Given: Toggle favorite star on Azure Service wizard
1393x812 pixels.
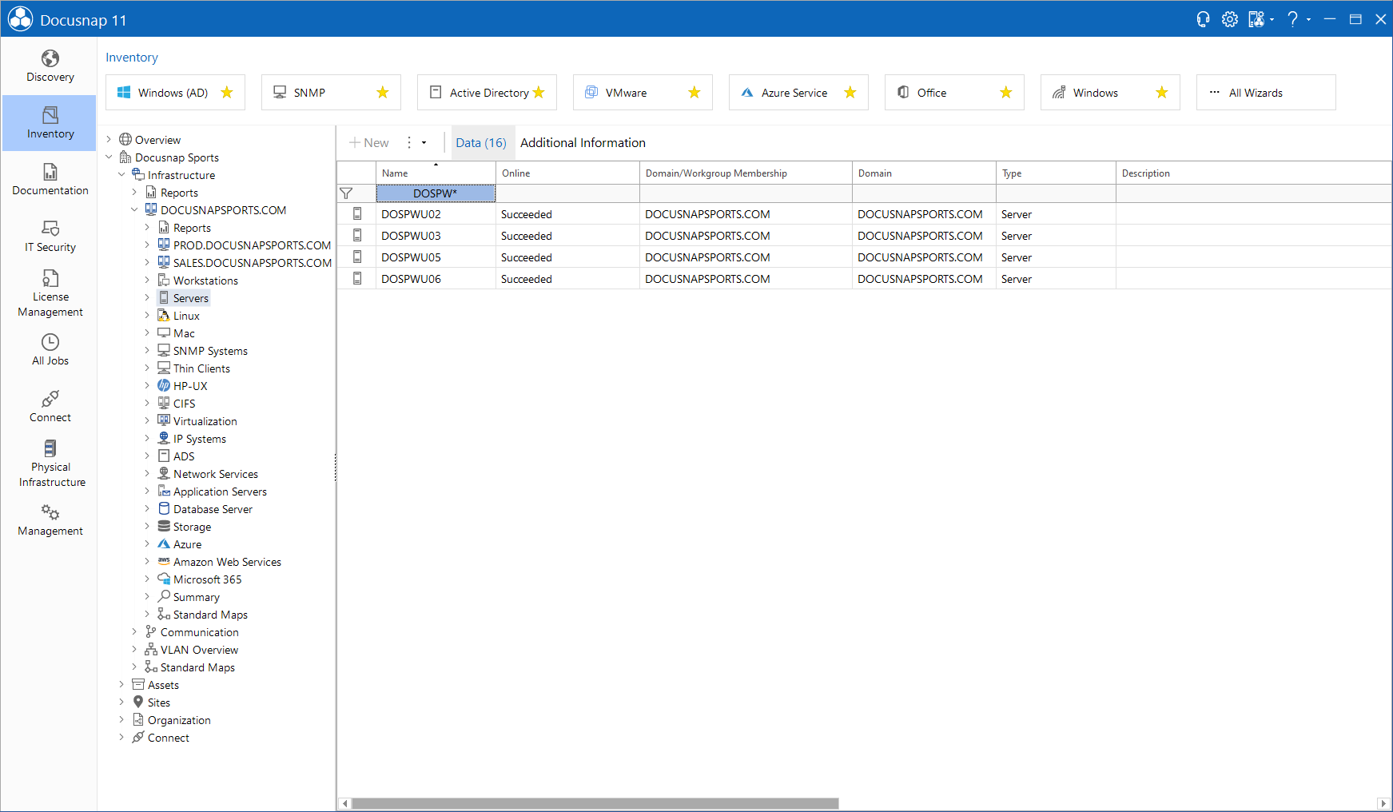Looking at the screenshot, I should pyautogui.click(x=850, y=93).
